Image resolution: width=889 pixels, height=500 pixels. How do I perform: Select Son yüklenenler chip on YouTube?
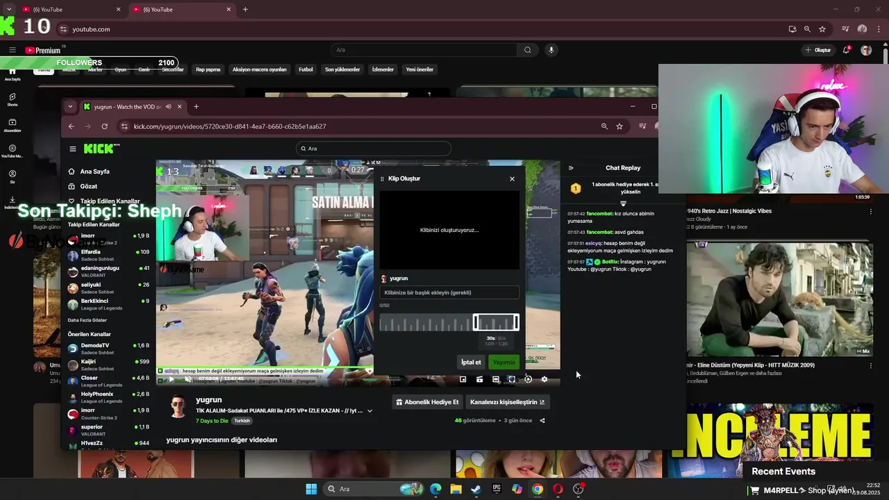point(342,69)
